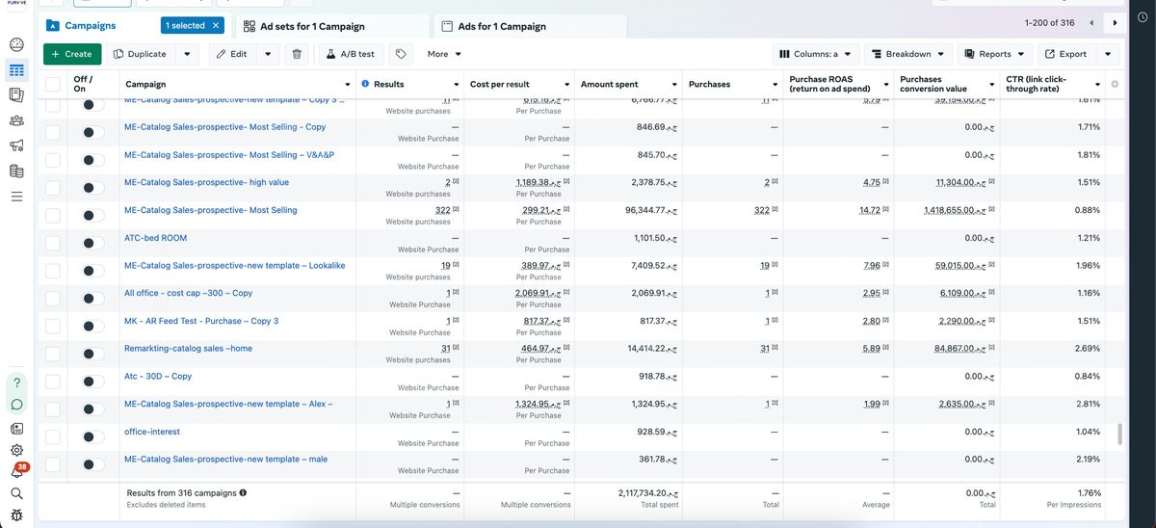The height and width of the screenshot is (528, 1156).
Task: Delete the selected campaign with the trash icon
Action: click(297, 54)
